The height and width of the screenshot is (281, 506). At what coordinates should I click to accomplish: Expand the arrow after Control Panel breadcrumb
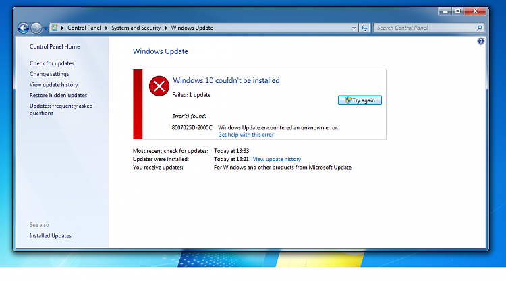tap(106, 28)
